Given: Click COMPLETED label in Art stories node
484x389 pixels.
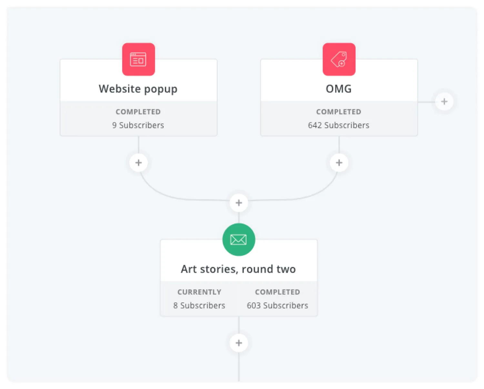Looking at the screenshot, I should coord(277,292).
